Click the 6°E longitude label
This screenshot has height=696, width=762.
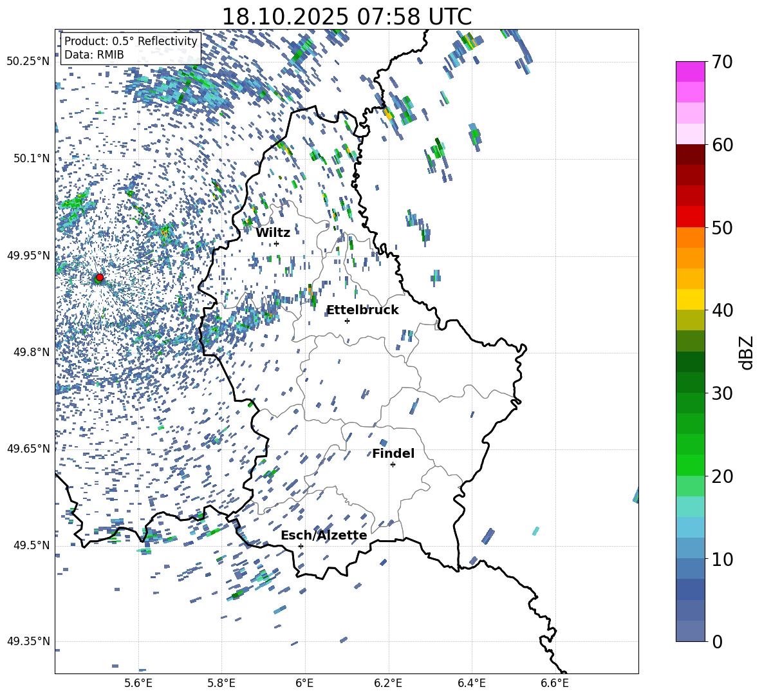coord(304,683)
